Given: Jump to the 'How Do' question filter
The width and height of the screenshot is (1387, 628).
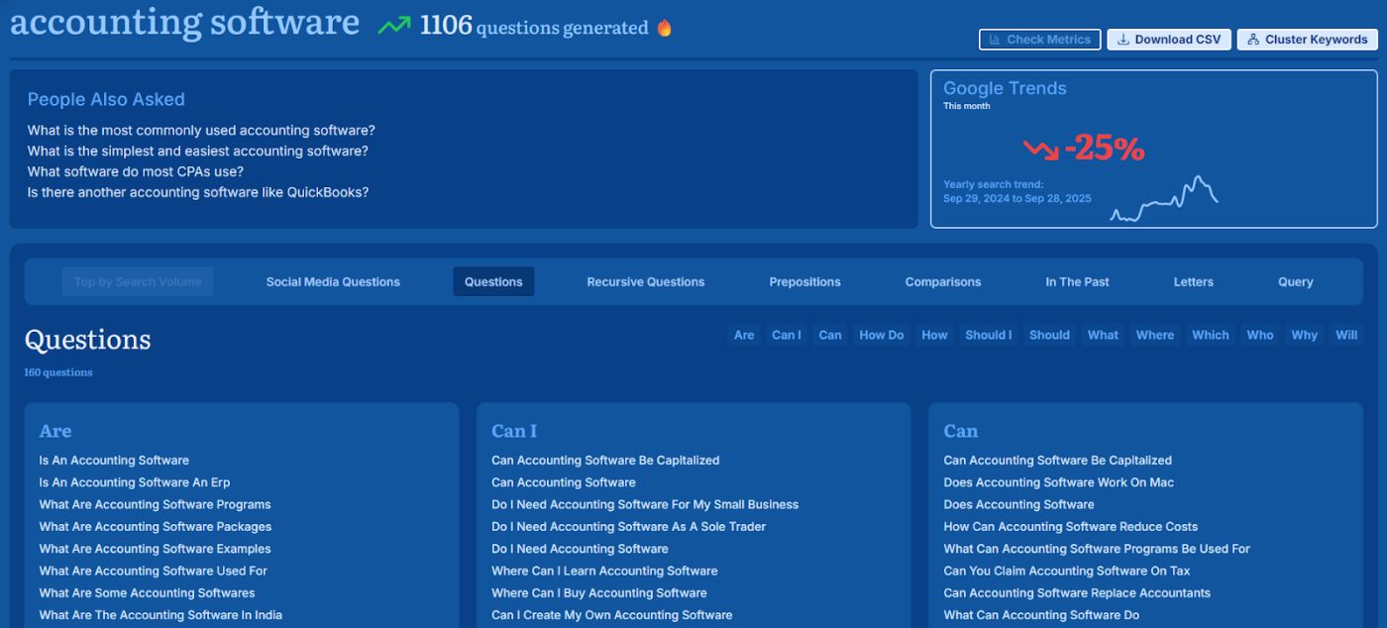Looking at the screenshot, I should (x=881, y=335).
